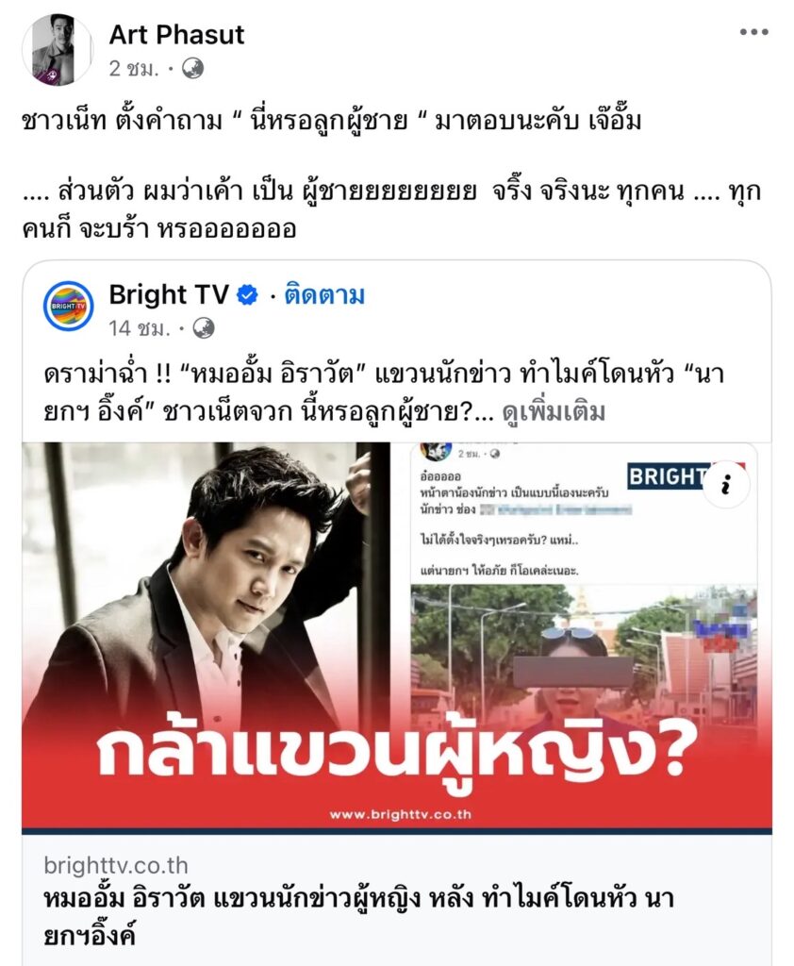Click the 14 ชม. shared post timestamp
Screen dimensions: 794x966
click(140, 328)
